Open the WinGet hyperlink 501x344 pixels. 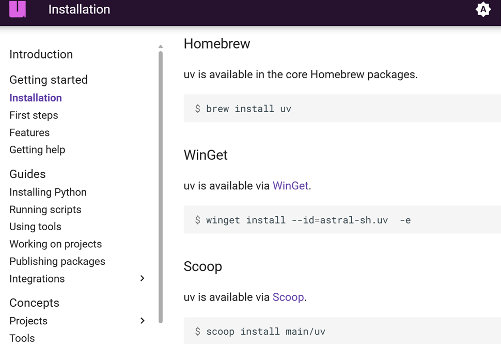[x=290, y=186]
